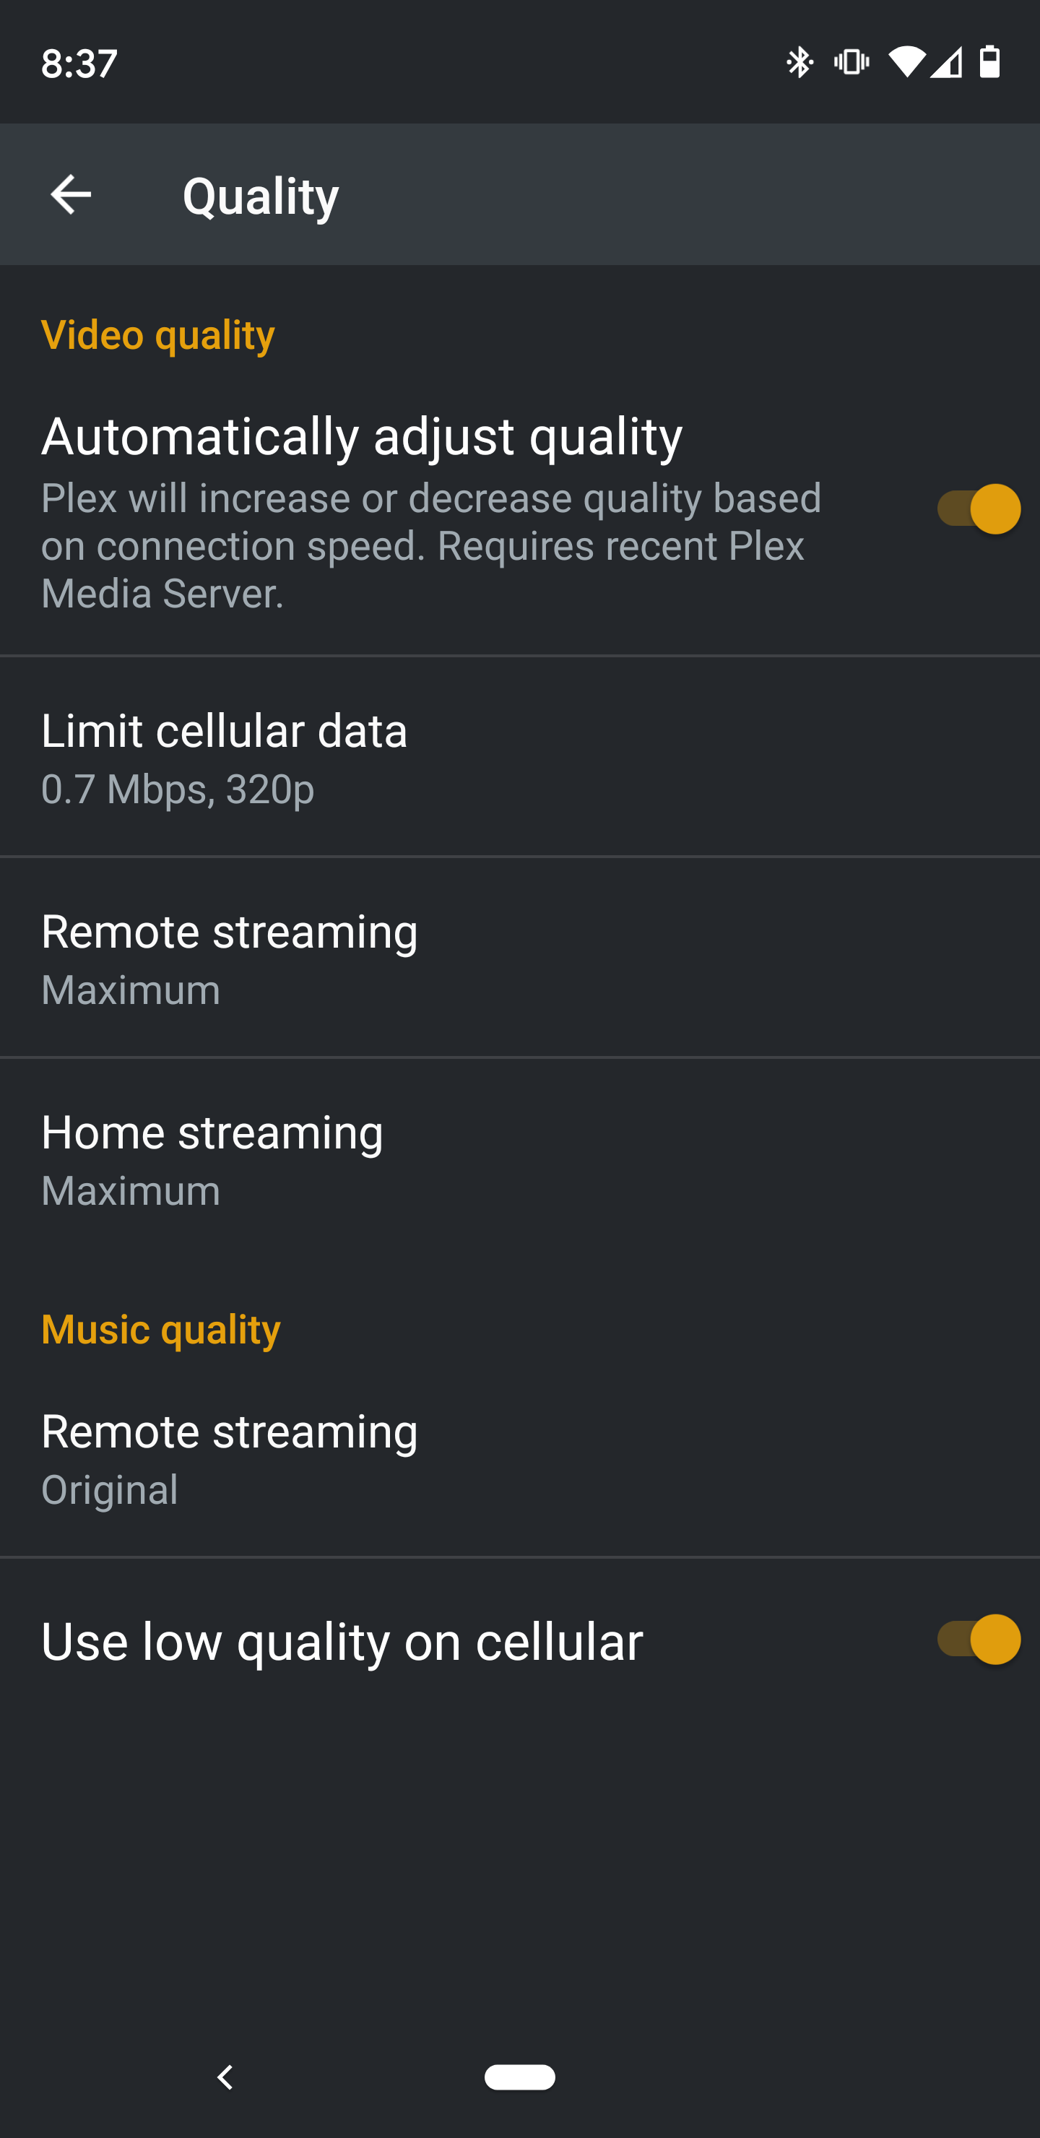Tap the cellular signal status icon
1040x2138 pixels.
click(x=946, y=62)
